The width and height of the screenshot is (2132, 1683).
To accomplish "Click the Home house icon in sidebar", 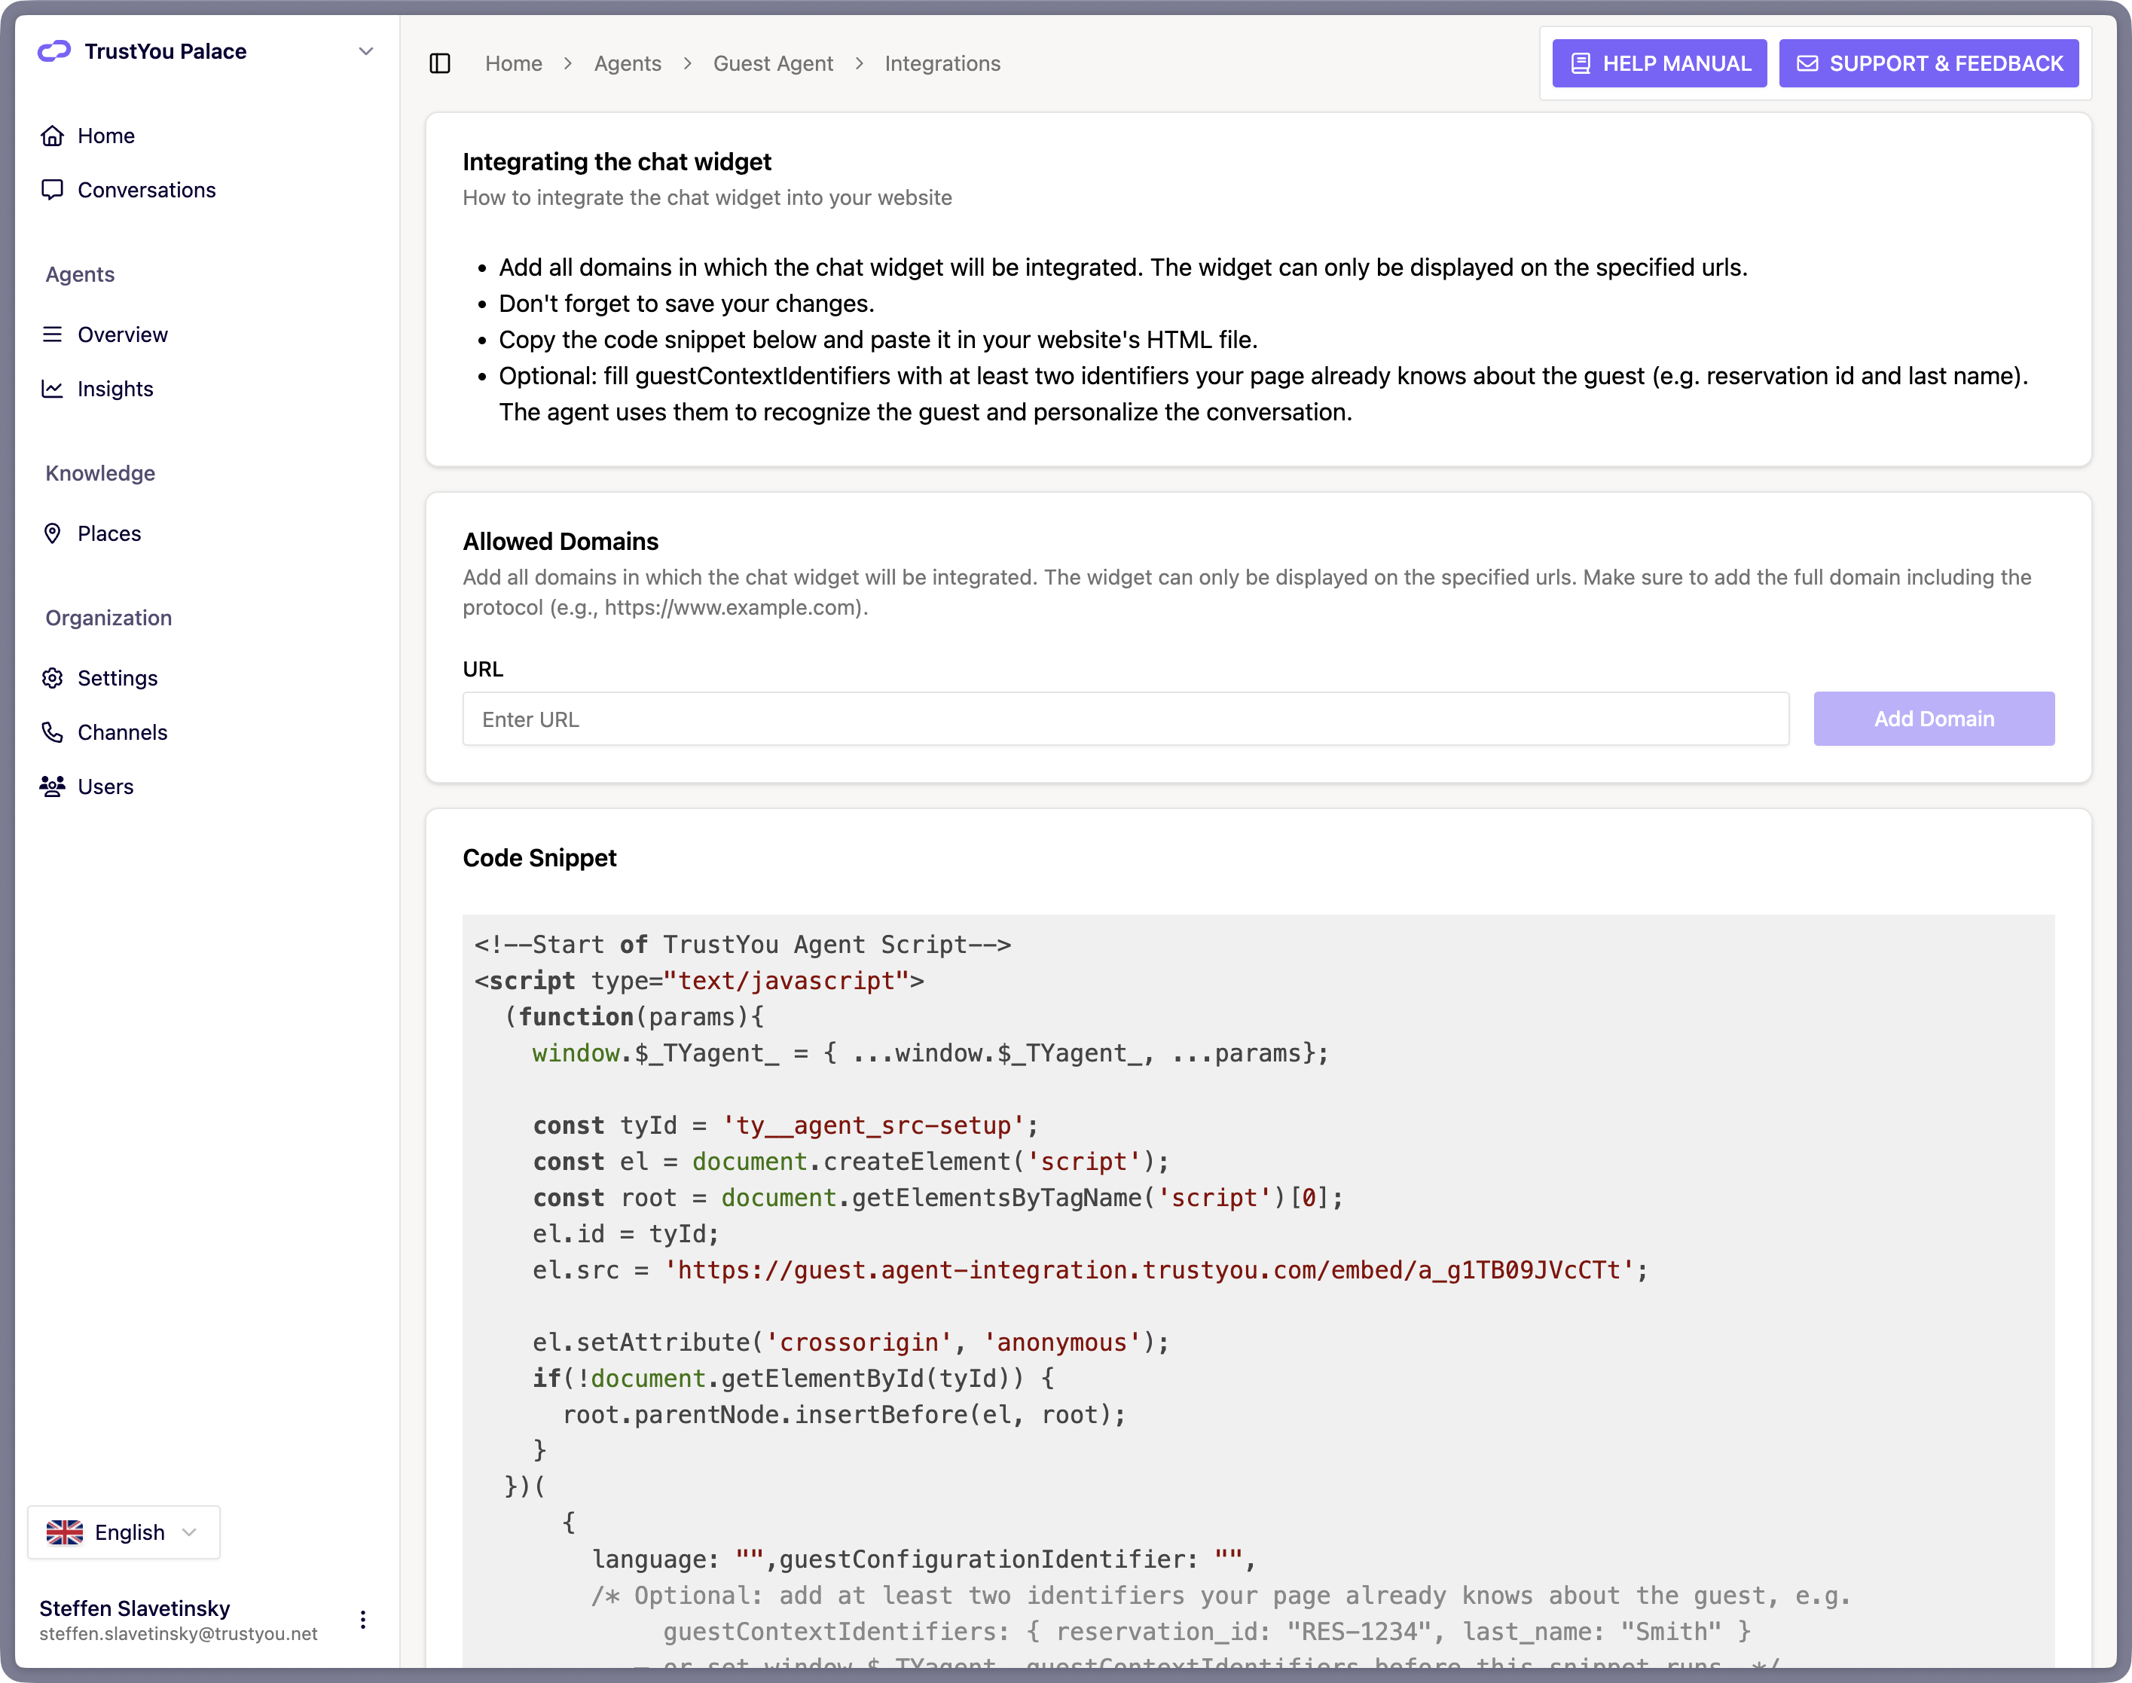I will coord(52,136).
